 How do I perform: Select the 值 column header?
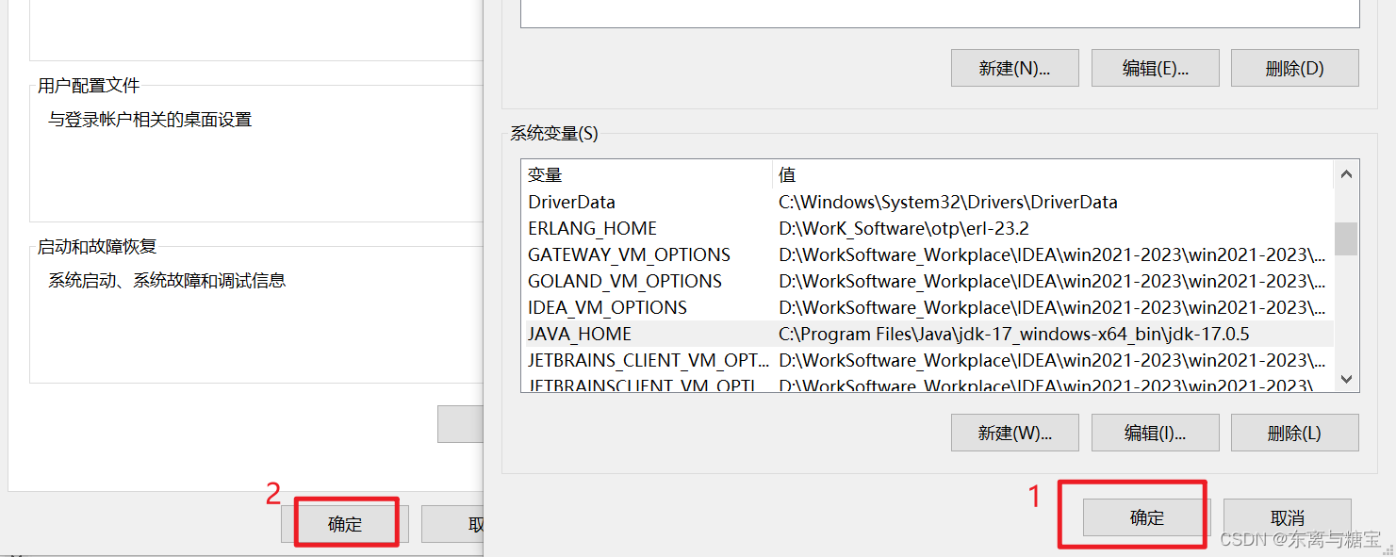click(1053, 174)
